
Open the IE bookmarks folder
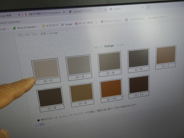[50, 26]
